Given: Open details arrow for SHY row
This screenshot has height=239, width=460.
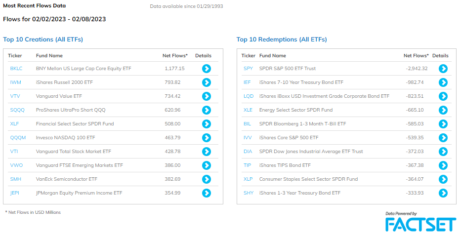Looking at the screenshot, I should 443,193.
